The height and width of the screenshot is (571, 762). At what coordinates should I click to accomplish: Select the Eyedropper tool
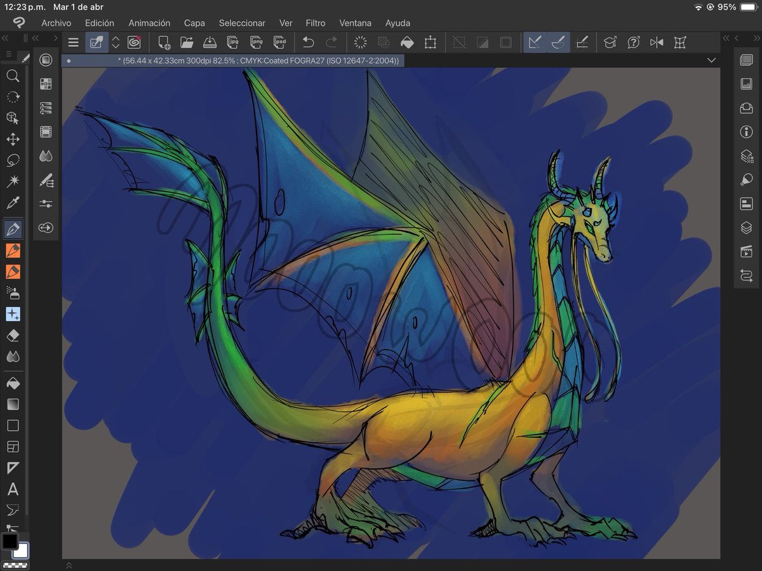[x=13, y=203]
